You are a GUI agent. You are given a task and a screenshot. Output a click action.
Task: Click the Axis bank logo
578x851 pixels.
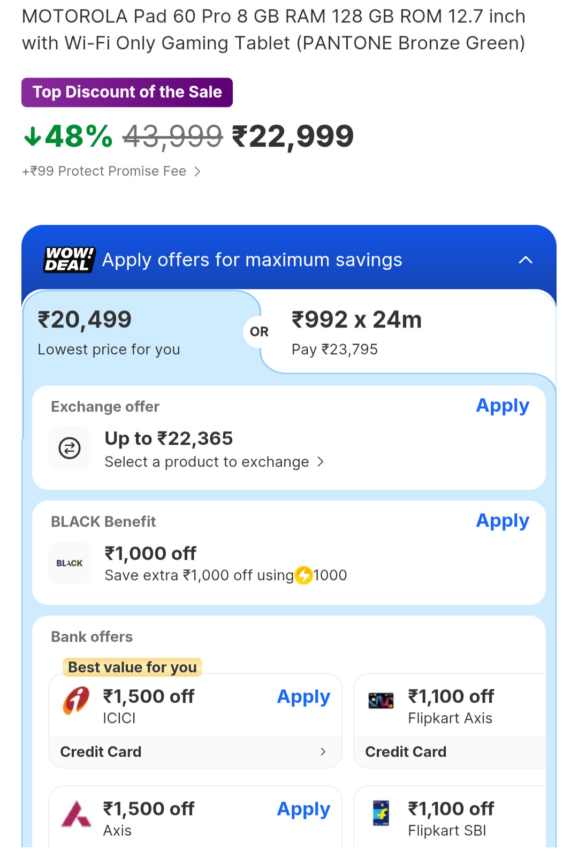77,814
